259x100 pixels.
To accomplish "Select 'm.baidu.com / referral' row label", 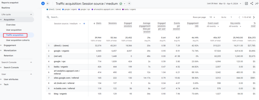I will click(64, 88).
